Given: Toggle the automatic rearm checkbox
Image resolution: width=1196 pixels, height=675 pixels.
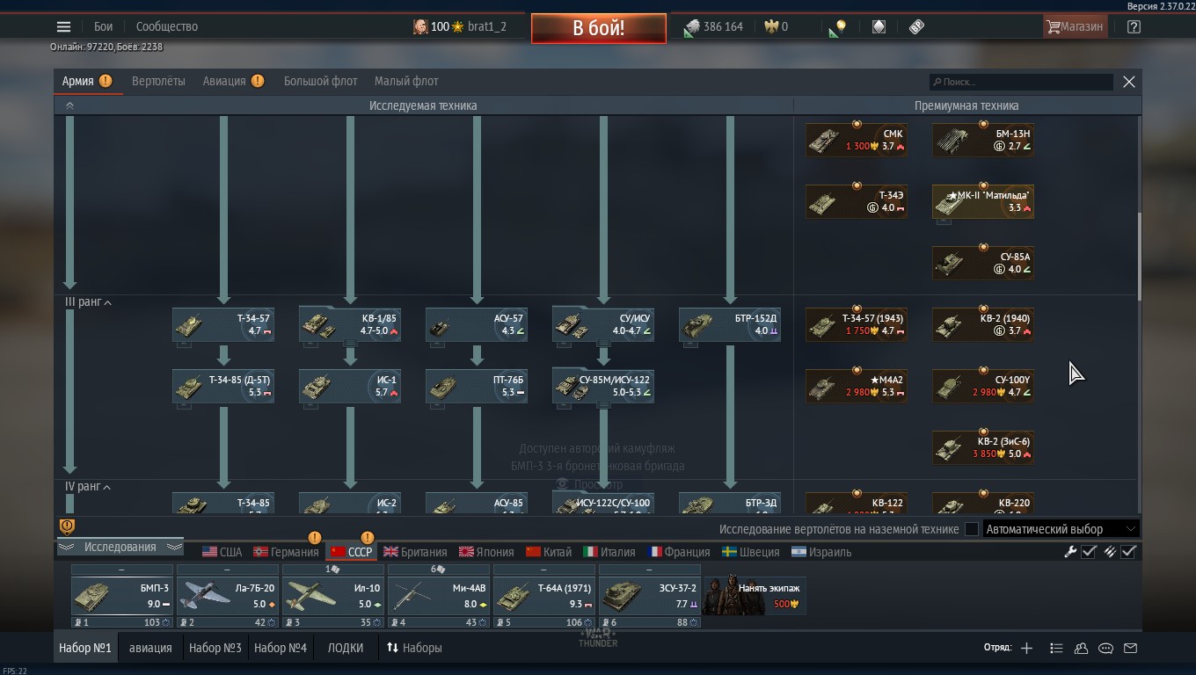Looking at the screenshot, I should pos(1129,552).
